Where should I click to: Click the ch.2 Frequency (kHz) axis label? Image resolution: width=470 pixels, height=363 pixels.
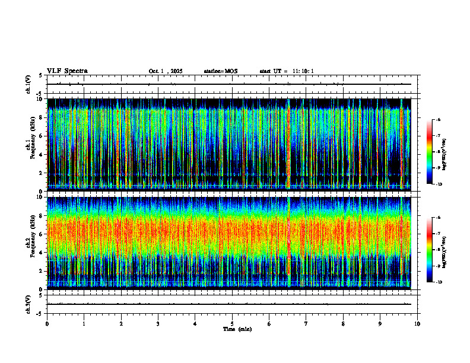tap(32, 236)
